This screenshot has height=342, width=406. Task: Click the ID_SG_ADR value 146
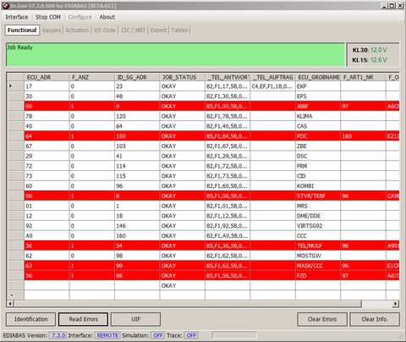pos(137,226)
